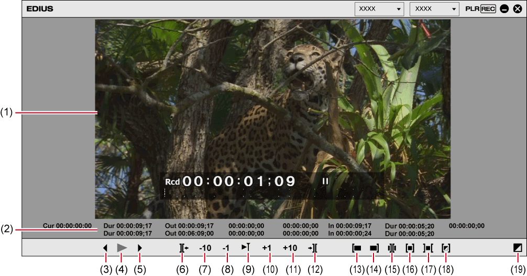Trim back ten frames with -10
The height and width of the screenshot is (276, 527).
coord(205,248)
